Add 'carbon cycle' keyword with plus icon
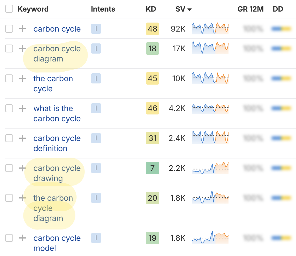The height and width of the screenshot is (256, 296). pyautogui.click(x=23, y=29)
